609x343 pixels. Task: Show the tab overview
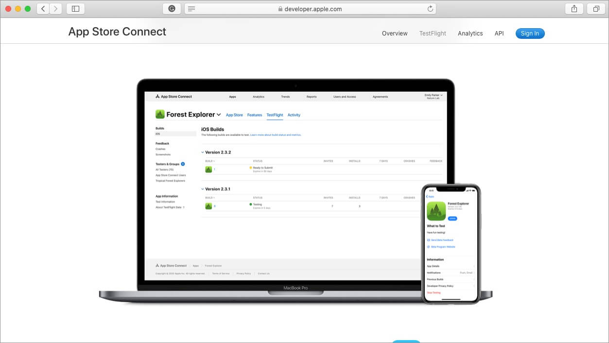[596, 9]
